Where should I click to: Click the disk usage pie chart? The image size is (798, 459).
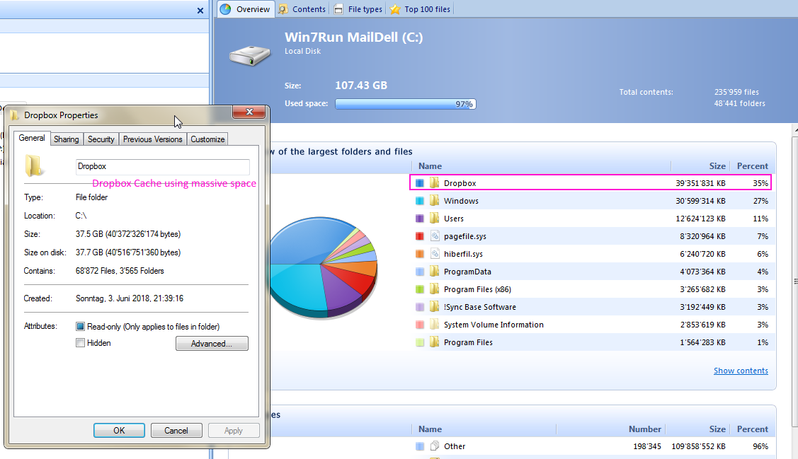(x=323, y=267)
